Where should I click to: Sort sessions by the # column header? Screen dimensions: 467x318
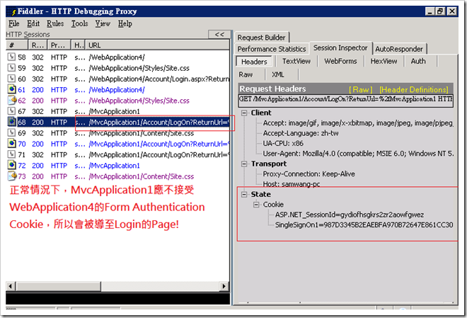click(x=17, y=45)
